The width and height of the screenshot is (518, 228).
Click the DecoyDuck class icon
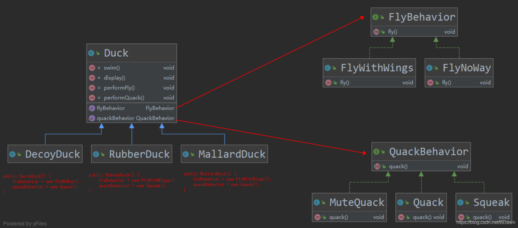(12, 154)
